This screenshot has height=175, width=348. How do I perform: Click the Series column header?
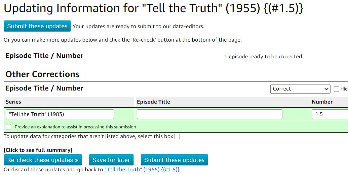click(x=13, y=102)
